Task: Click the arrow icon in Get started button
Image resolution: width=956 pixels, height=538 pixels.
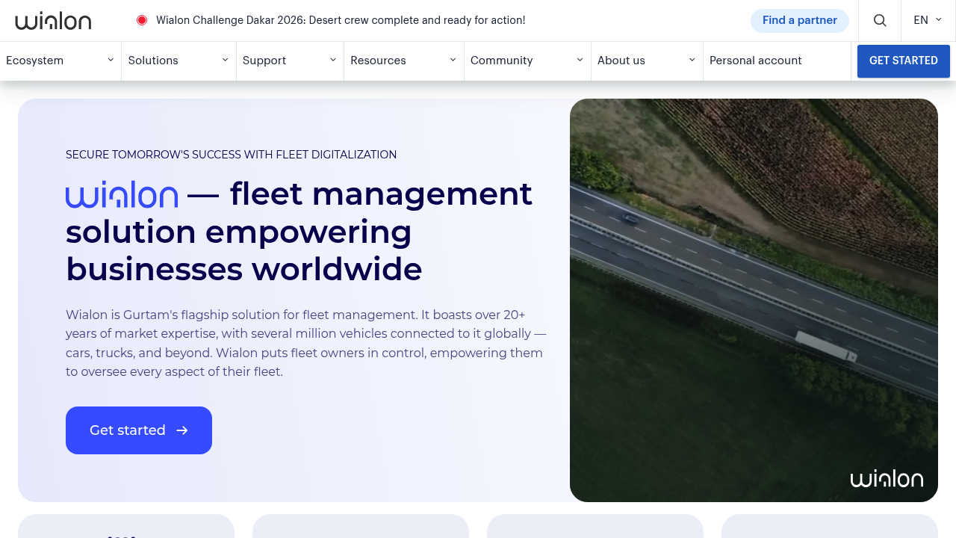Action: click(182, 430)
